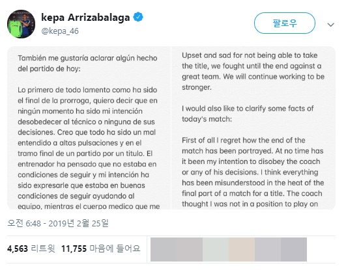This screenshot has width=346, height=270.
Task: Open Kepa Arrizabalaga's profile avatar
Action: tap(22, 24)
